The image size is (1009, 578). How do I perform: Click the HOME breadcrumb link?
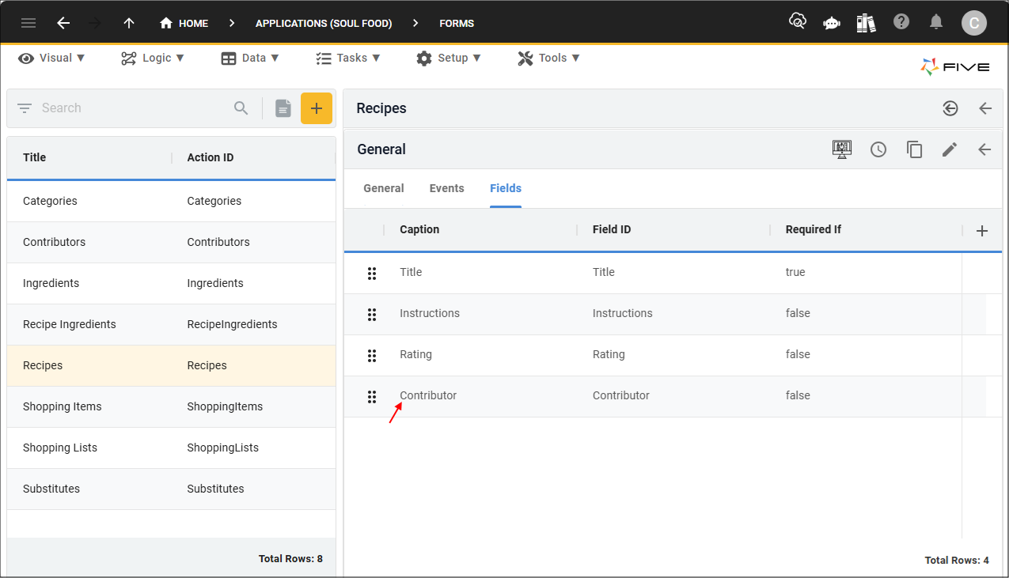[184, 23]
